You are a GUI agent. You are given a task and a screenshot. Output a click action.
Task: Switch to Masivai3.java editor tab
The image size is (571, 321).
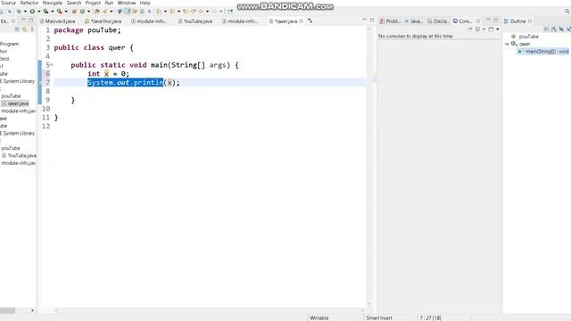click(x=57, y=21)
